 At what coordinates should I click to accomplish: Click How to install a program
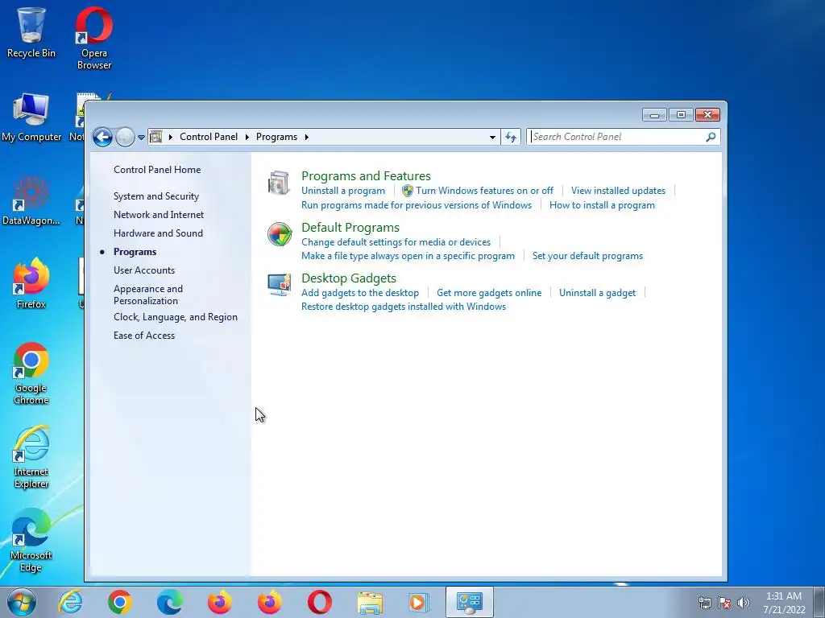coord(602,205)
